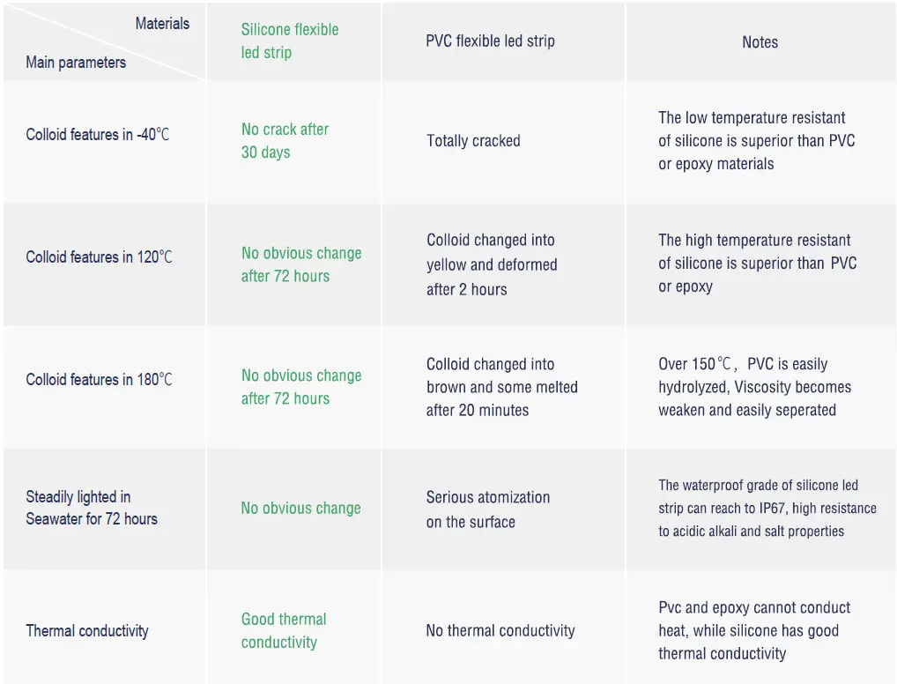897x684 pixels.
Task: Click "Colloid changed into brown and some melted" cell
Action: coord(501,387)
